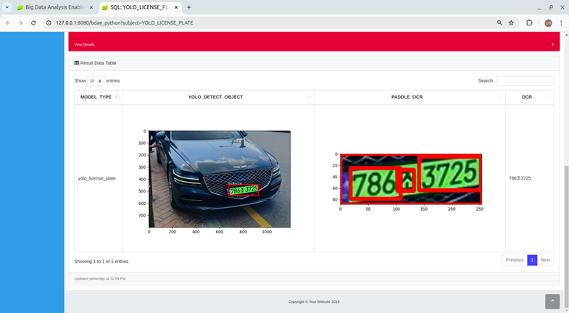Click the browser back arrow
Screen dimensions: 569x313
click(x=7, y=22)
